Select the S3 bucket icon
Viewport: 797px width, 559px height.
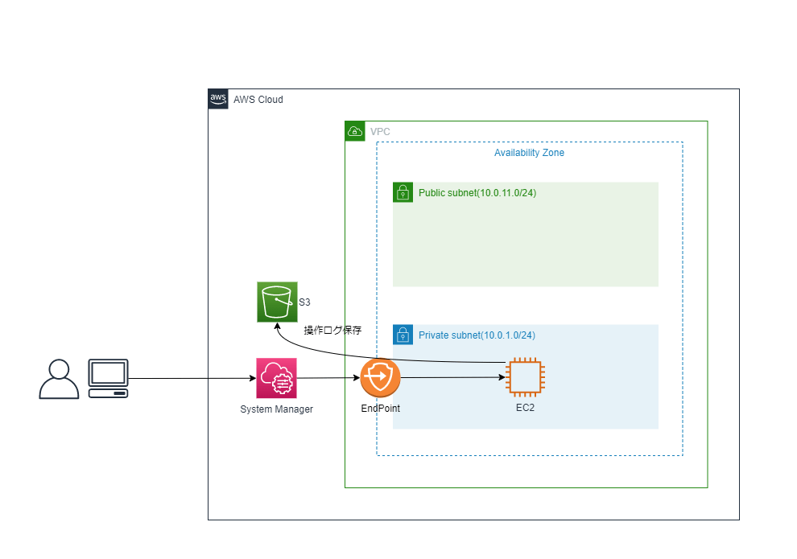pyautogui.click(x=277, y=302)
